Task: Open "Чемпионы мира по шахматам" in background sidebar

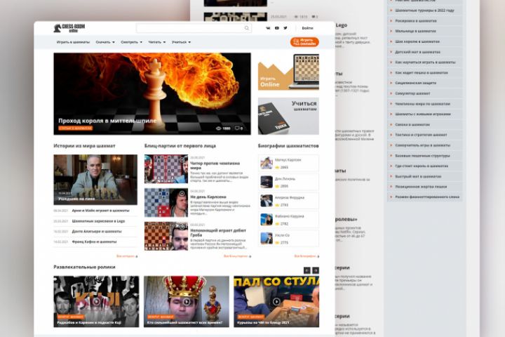Action: [x=422, y=104]
